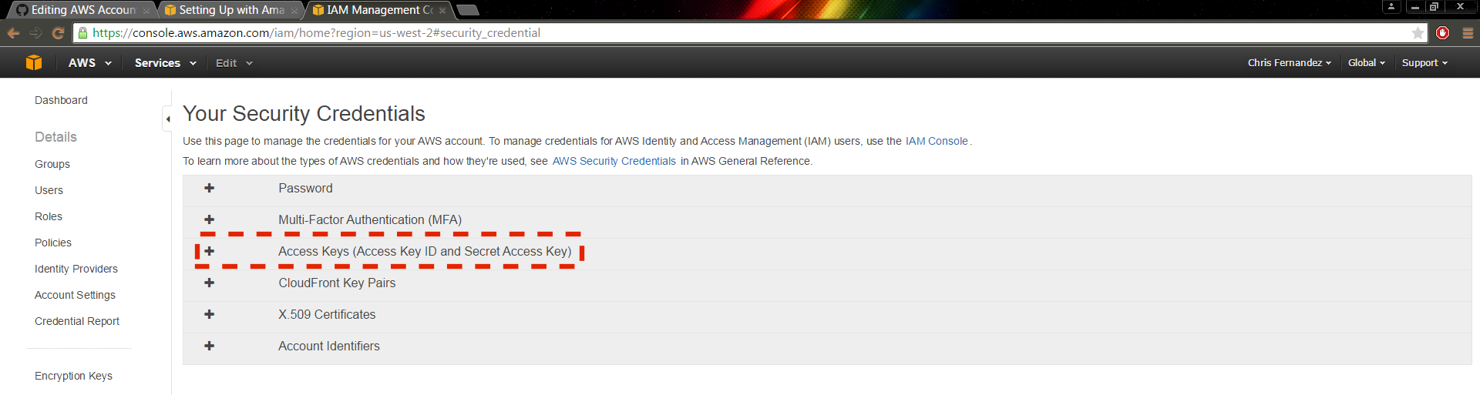
Task: Click Your Security Credentials heading
Action: pos(304,114)
